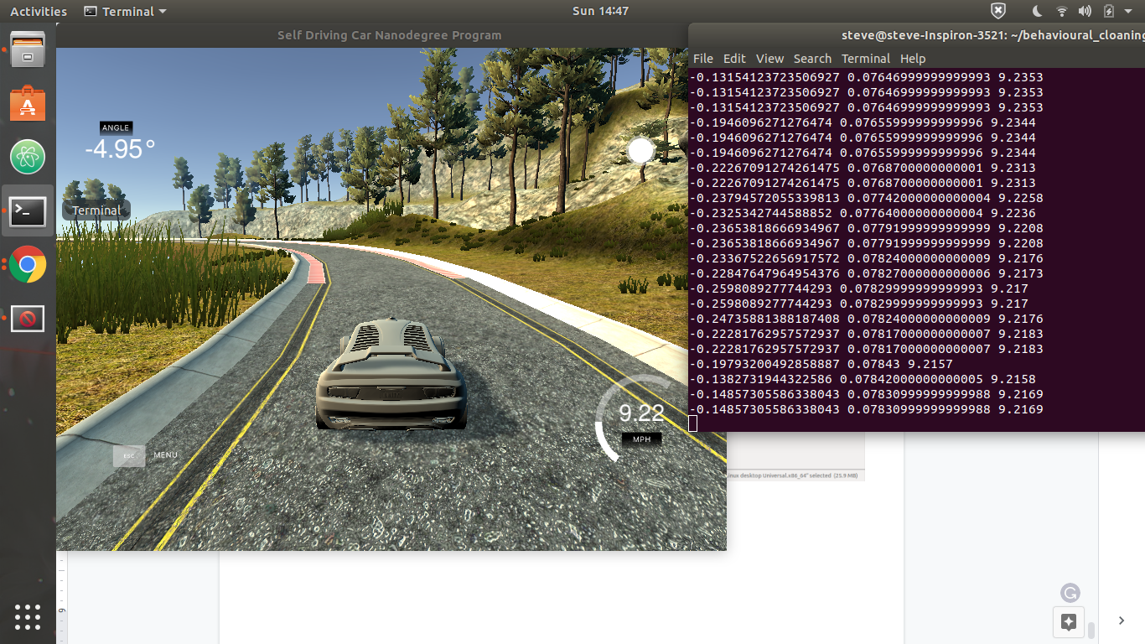Click the terminal line starting -0.23794572055339813
Screen dimensions: 1145x644
pyautogui.click(x=866, y=198)
